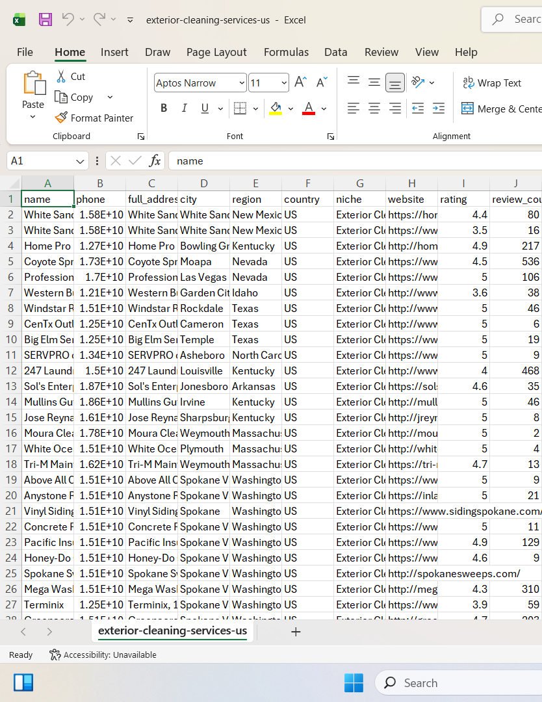The width and height of the screenshot is (542, 702).
Task: Click the exterior-cleaning-services-us sheet tab
Action: [172, 630]
